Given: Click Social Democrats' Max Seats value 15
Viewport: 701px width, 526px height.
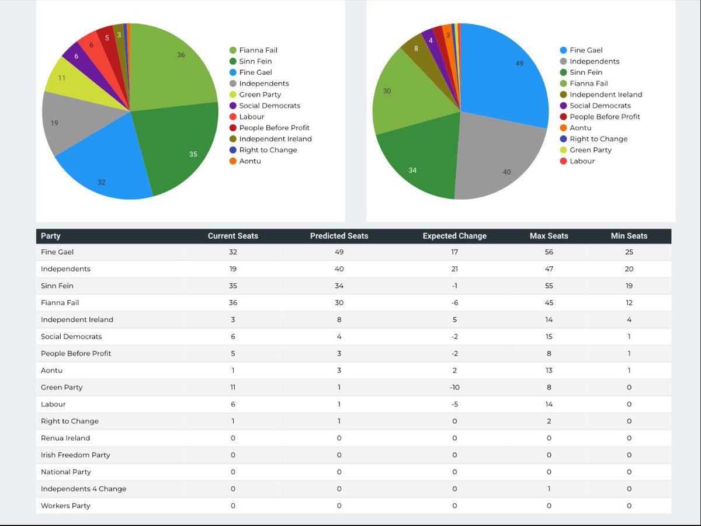Looking at the screenshot, I should pos(549,336).
